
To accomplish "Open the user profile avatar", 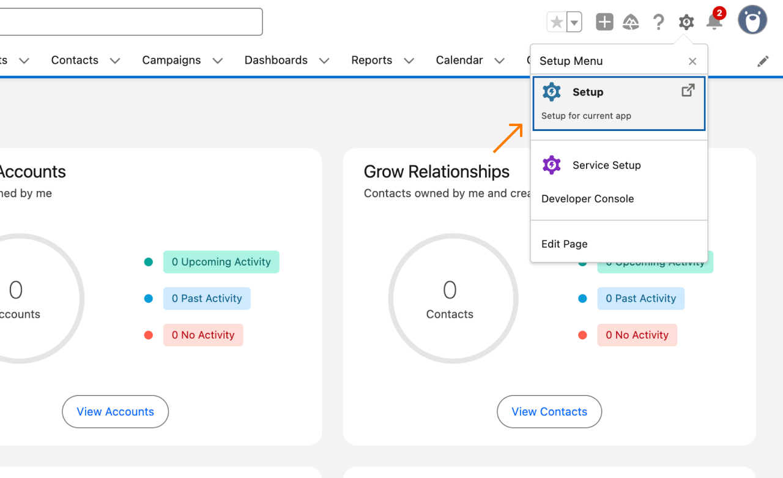I will click(752, 20).
